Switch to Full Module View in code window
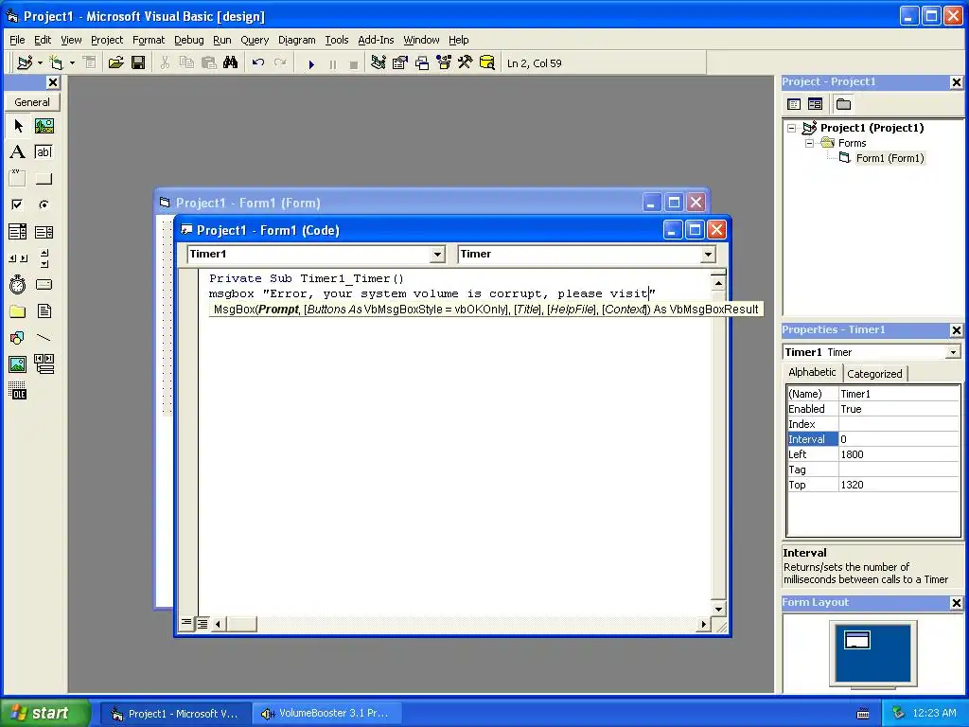969x727 pixels. (203, 624)
